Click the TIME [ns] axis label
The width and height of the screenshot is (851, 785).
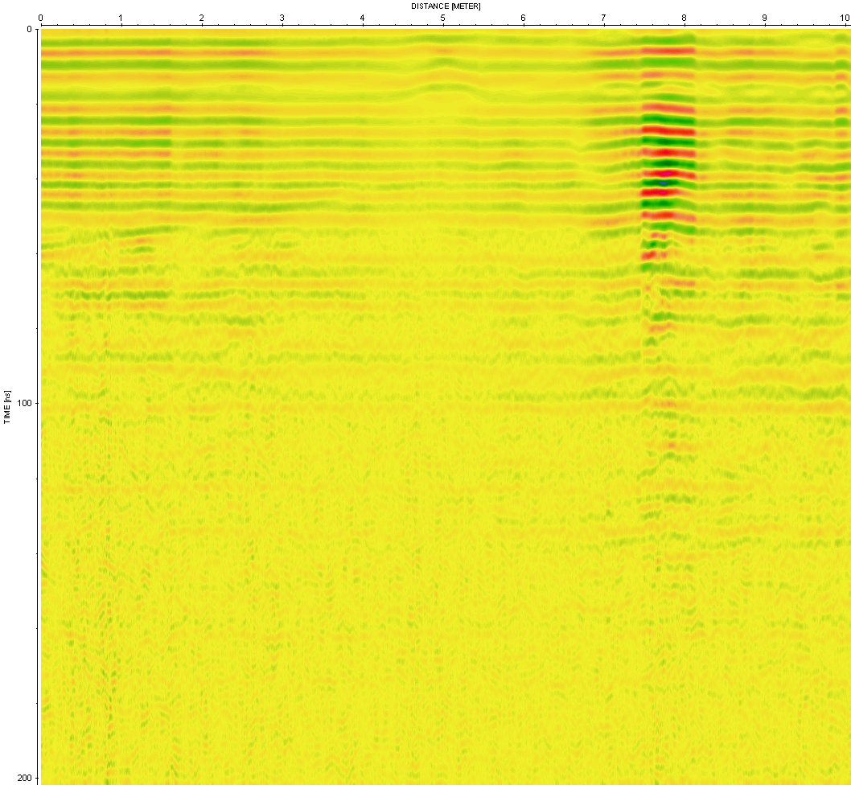click(7, 408)
